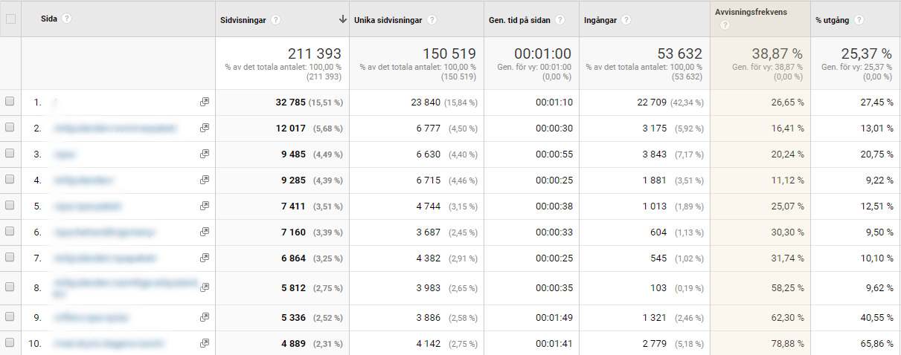Viewport: 901px width, 355px height.
Task: Click help icon beside % utgång header
Action: pos(859,20)
